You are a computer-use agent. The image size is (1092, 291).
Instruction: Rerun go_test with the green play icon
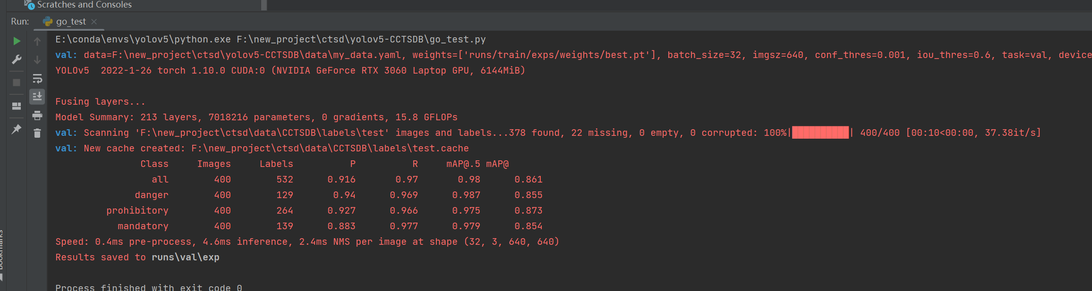tap(17, 42)
